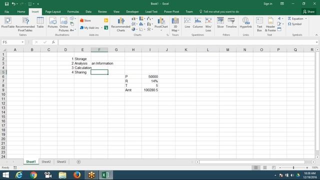This screenshot has width=320, height=180.
Task: Switch to the Page Layout tab
Action: (53, 11)
